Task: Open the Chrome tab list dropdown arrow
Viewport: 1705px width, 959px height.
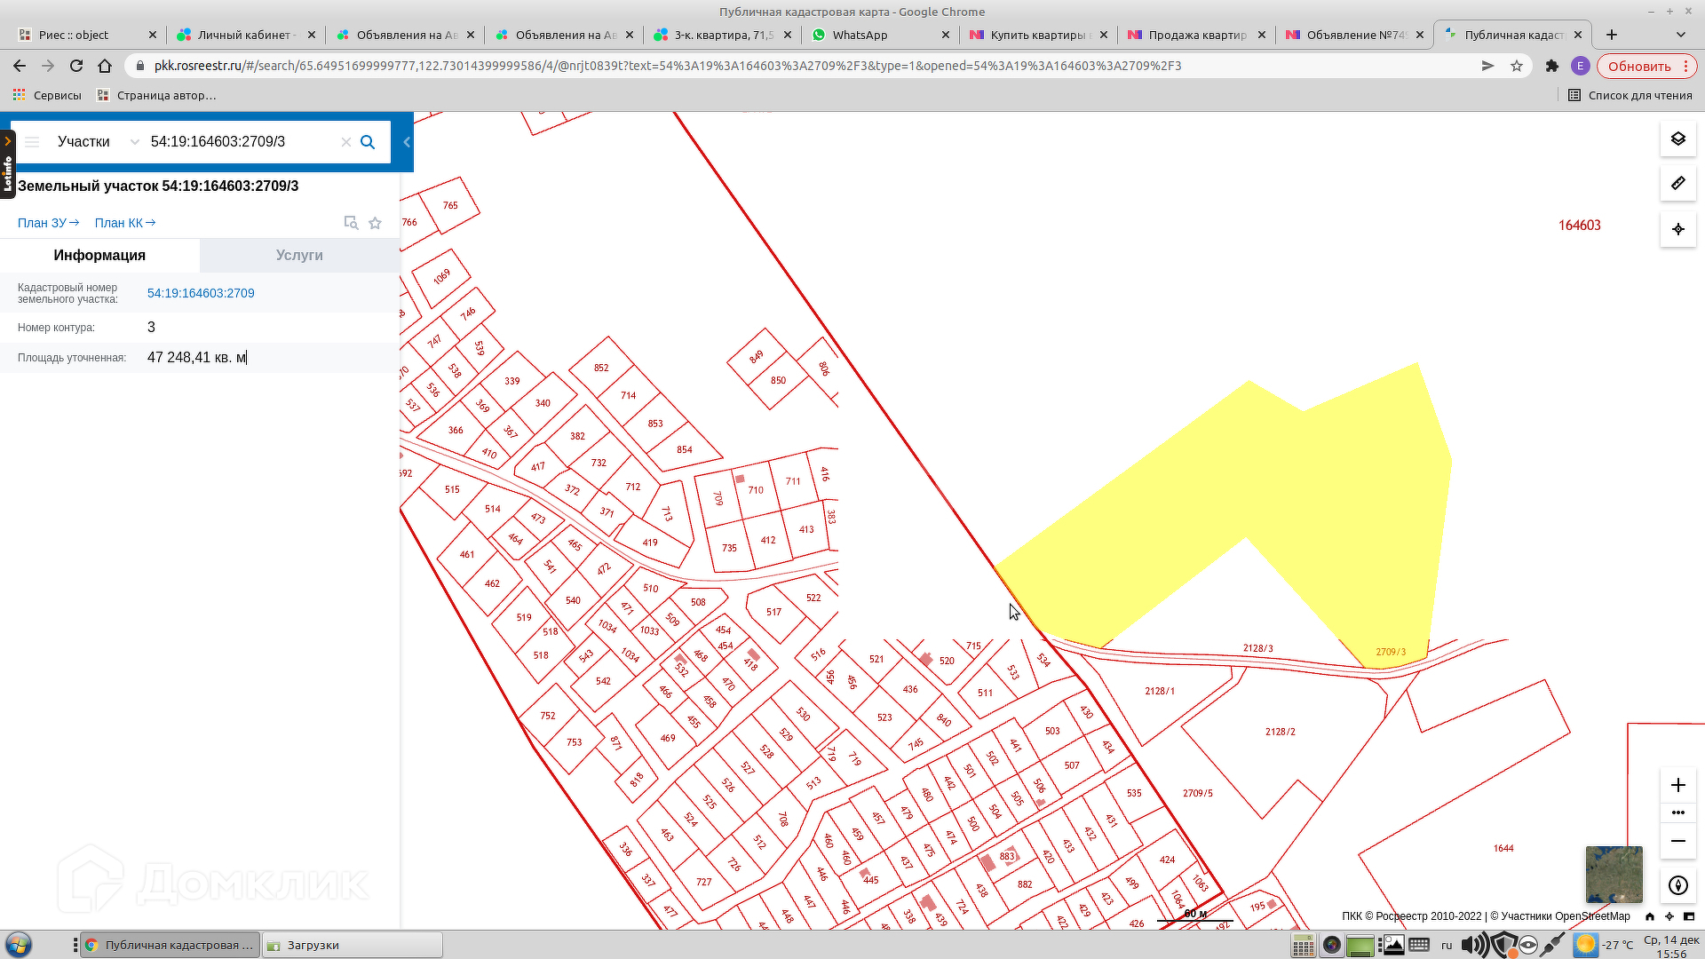Action: (1680, 35)
